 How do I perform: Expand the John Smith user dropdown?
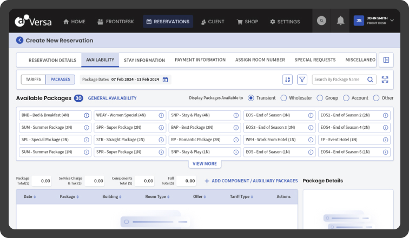pyautogui.click(x=392, y=21)
